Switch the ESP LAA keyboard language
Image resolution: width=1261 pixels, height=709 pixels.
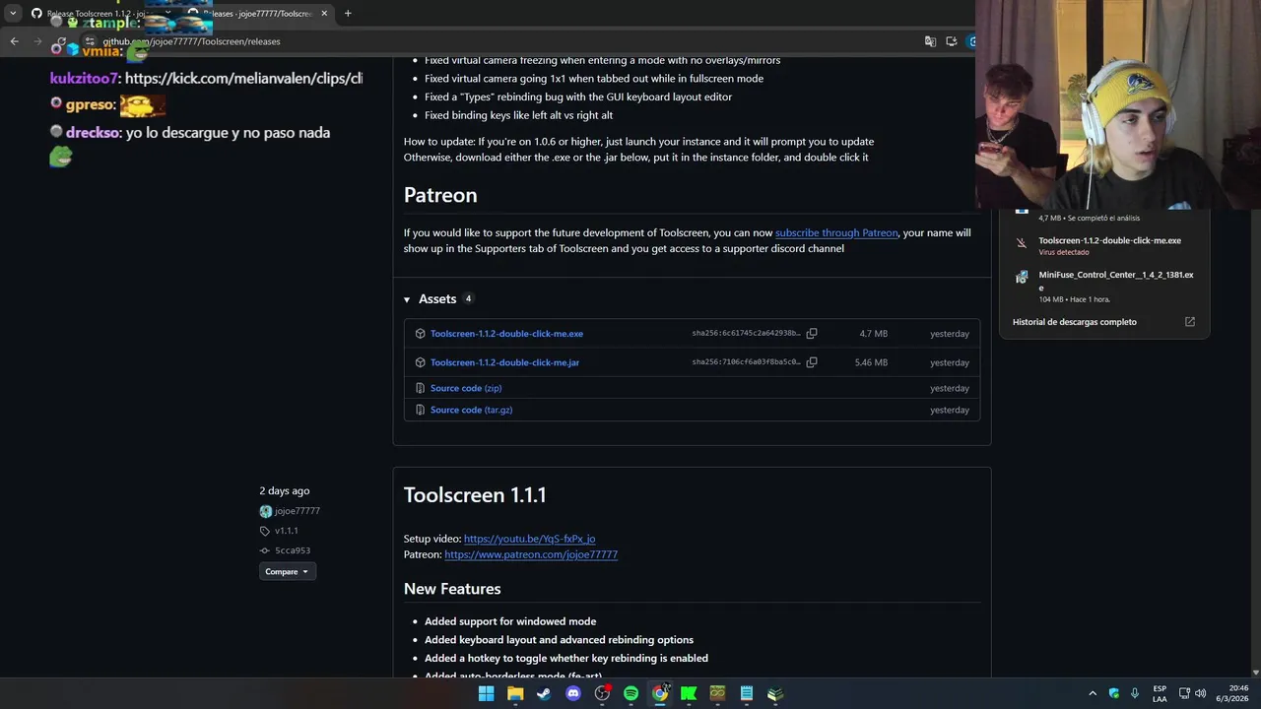[x=1160, y=693]
